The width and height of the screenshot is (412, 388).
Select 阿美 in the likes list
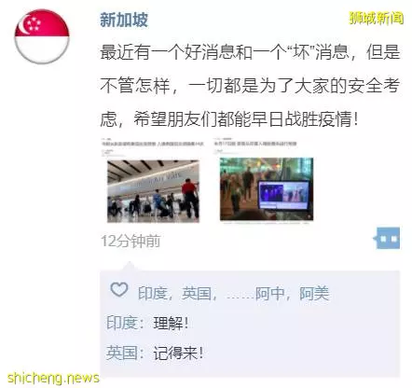314,293
